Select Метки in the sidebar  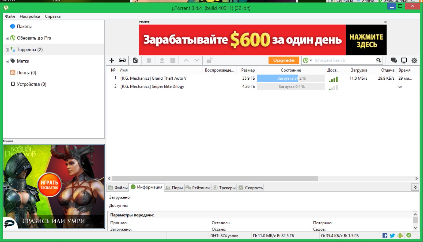click(x=23, y=61)
